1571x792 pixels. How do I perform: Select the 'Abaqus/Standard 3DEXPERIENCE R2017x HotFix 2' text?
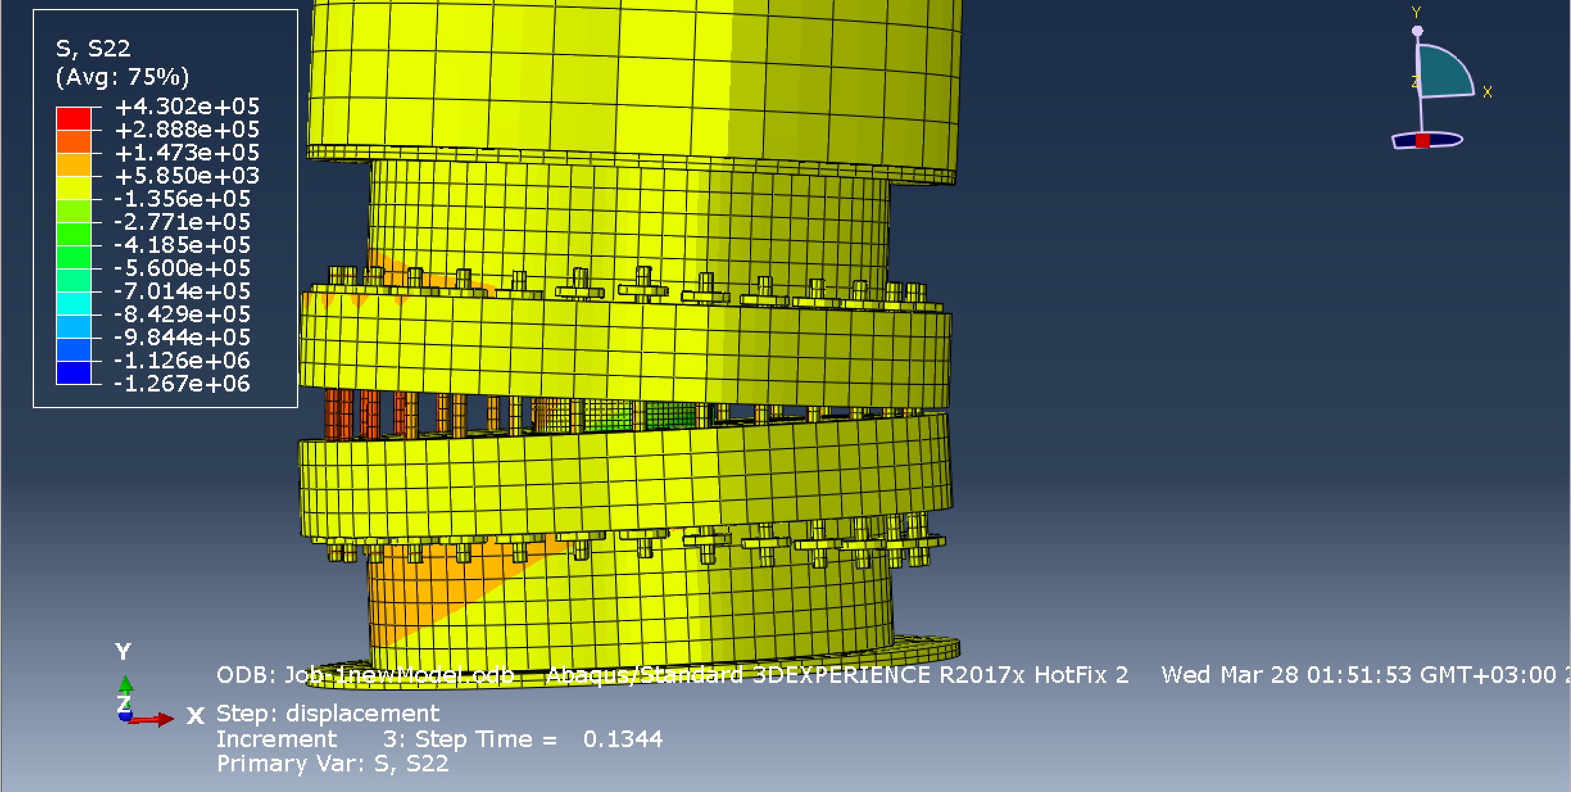[837, 675]
